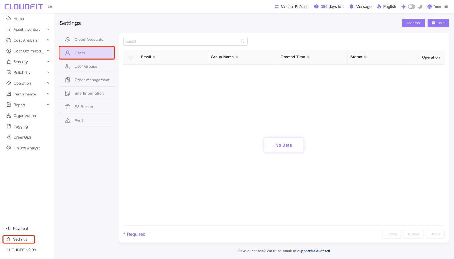This screenshot has width=454, height=259.
Task: Open notifications via the bell icon
Action: tap(351, 6)
